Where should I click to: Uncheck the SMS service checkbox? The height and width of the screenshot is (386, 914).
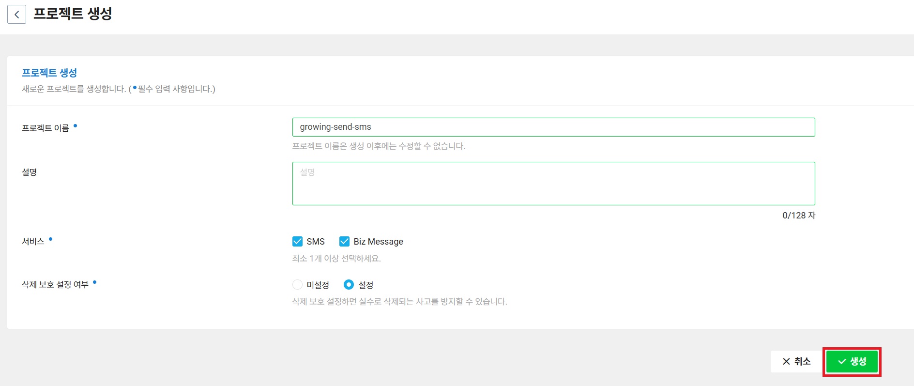click(297, 241)
